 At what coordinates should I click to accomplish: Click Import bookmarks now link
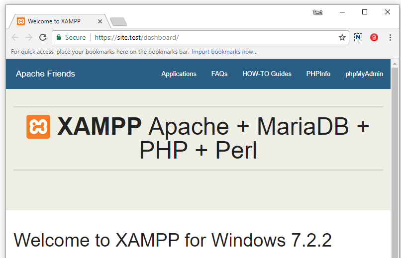224,52
